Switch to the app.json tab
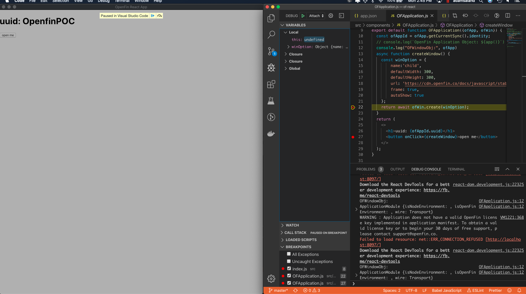Image resolution: width=526 pixels, height=294 pixels. (367, 16)
